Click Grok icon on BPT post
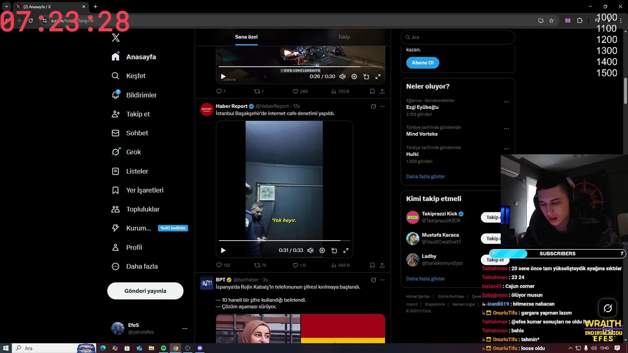 (x=373, y=280)
